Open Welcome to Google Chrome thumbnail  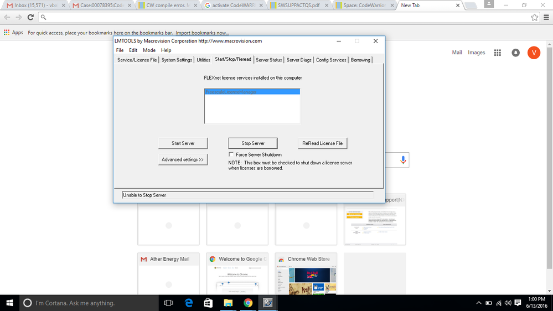click(237, 273)
